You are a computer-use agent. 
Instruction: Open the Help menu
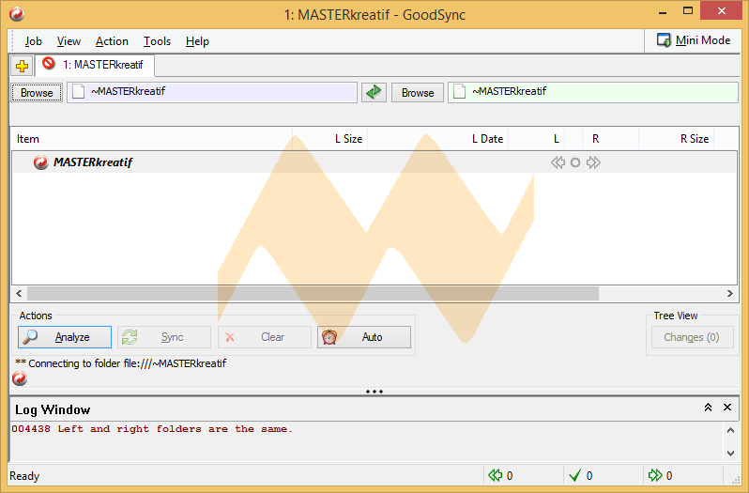pos(197,41)
